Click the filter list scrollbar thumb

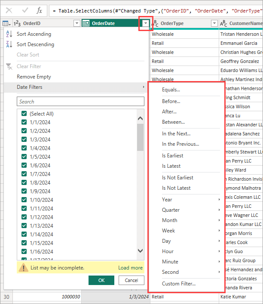[141, 137]
